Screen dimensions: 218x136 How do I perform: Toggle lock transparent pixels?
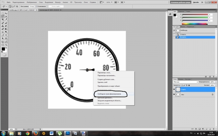click(x=182, y=85)
